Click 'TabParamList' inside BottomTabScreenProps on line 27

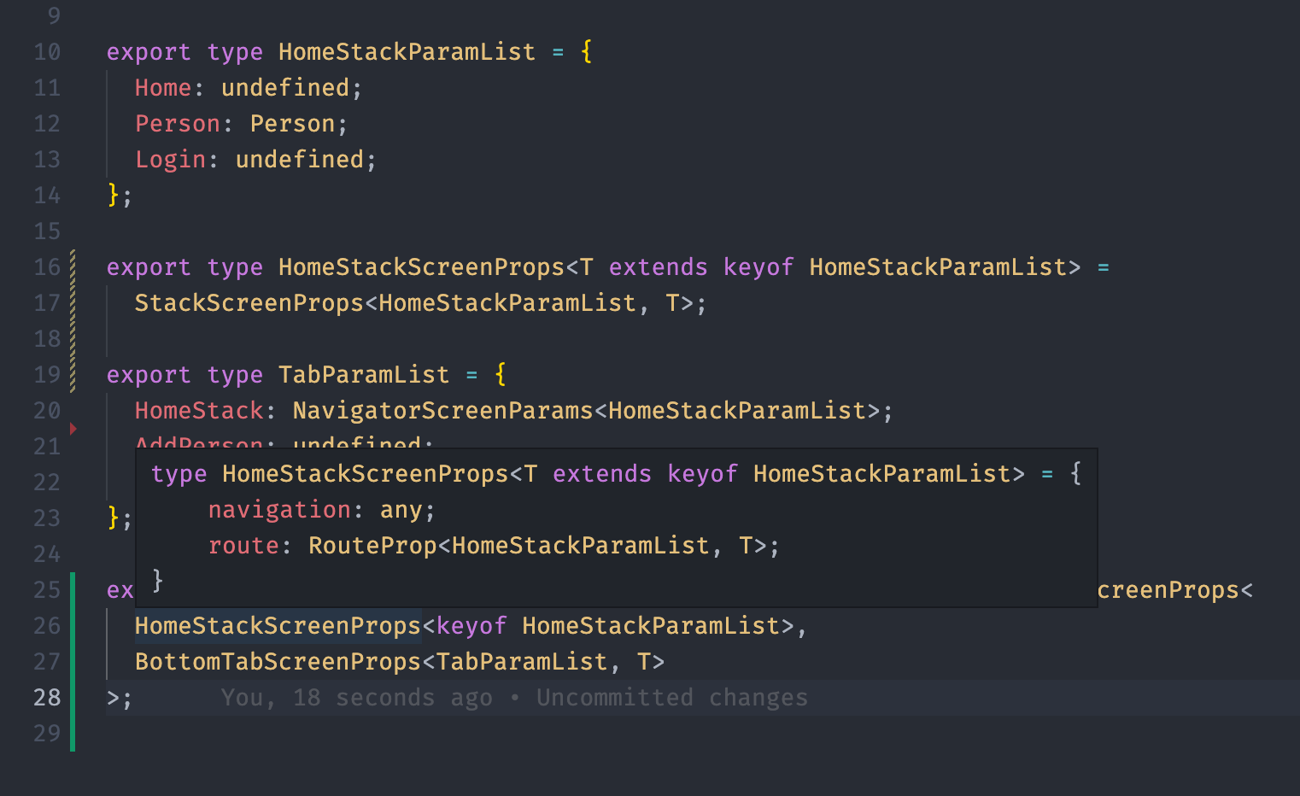click(522, 662)
